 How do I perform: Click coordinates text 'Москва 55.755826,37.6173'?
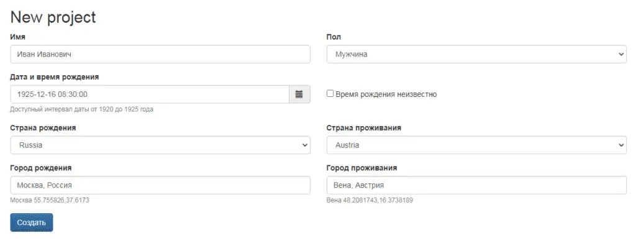pyautogui.click(x=50, y=200)
